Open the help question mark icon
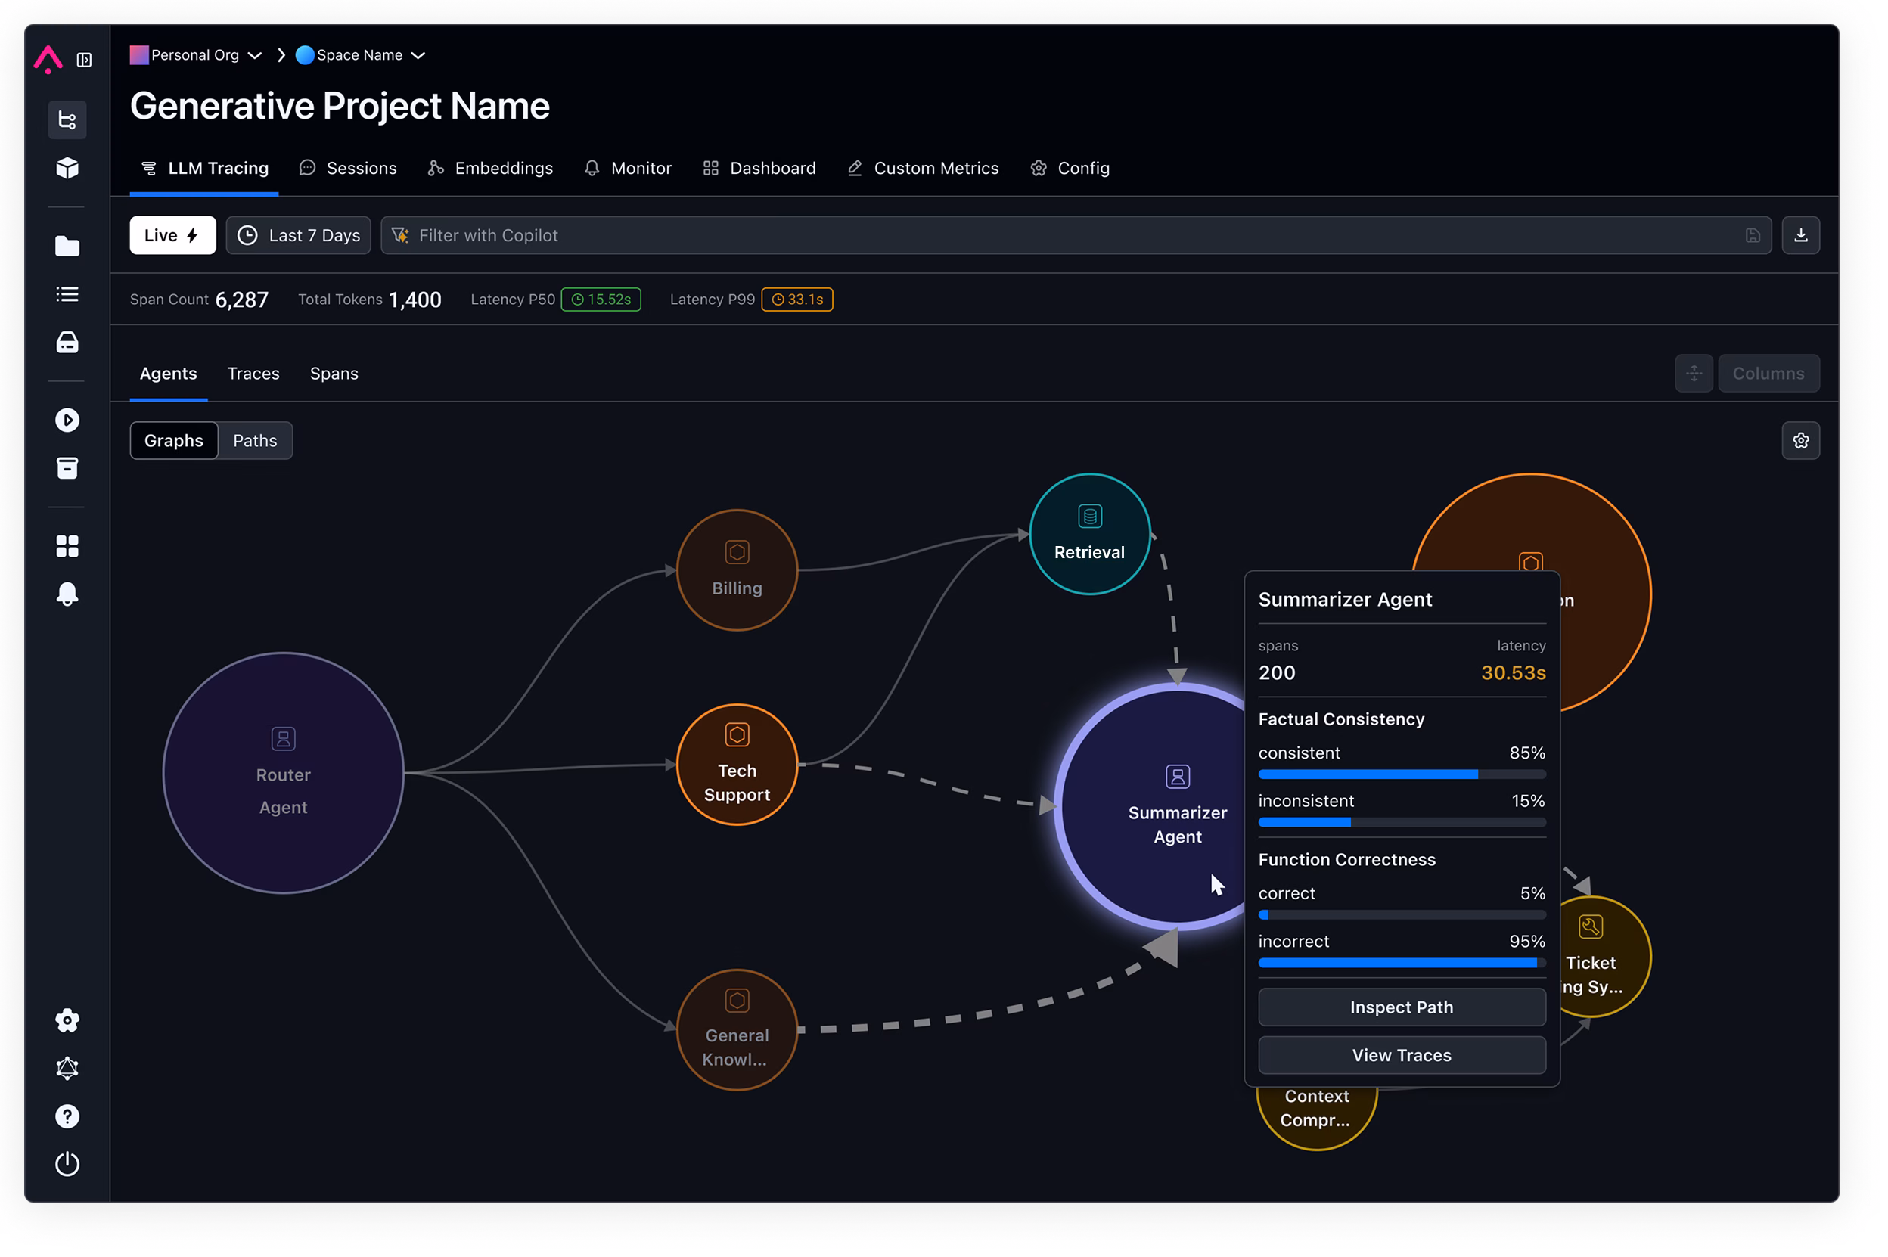Viewport: 1888px width, 1257px height. [67, 1117]
